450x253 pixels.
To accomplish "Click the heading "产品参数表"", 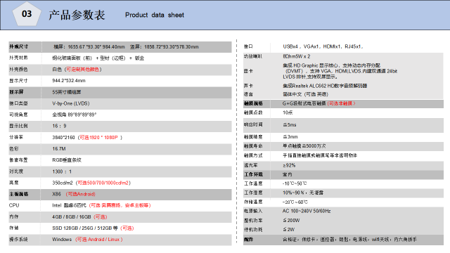I will pos(77,15).
